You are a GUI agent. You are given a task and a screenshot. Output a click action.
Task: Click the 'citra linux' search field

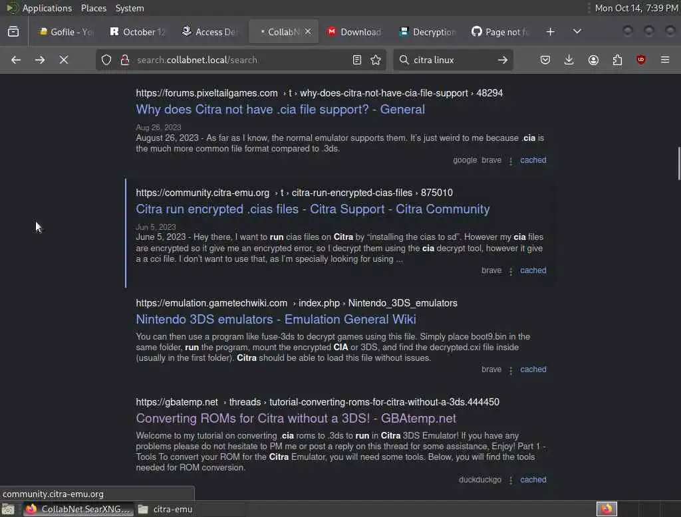pos(452,60)
